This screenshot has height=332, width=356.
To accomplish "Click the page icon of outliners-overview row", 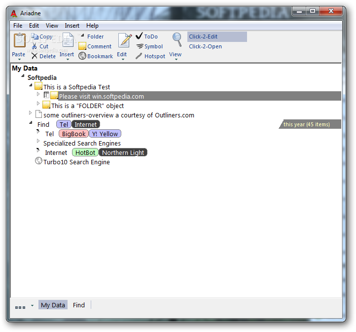I will pyautogui.click(x=38, y=114).
